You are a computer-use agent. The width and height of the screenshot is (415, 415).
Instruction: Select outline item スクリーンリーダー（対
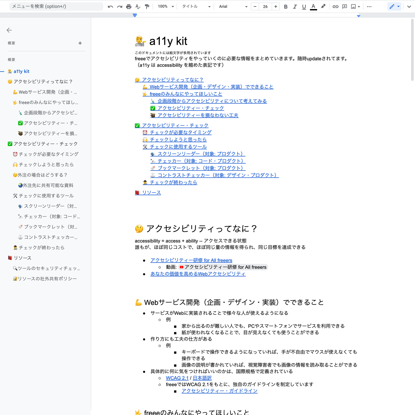47,206
